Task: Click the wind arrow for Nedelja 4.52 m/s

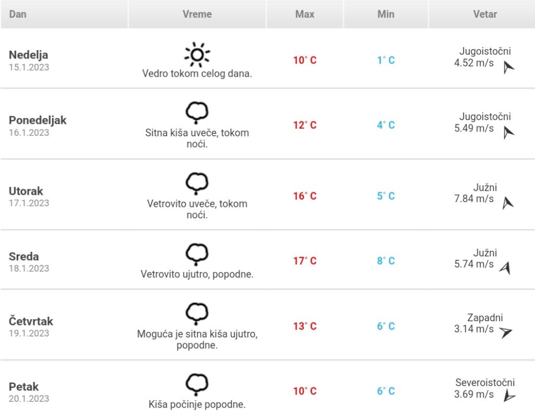Action: point(508,67)
